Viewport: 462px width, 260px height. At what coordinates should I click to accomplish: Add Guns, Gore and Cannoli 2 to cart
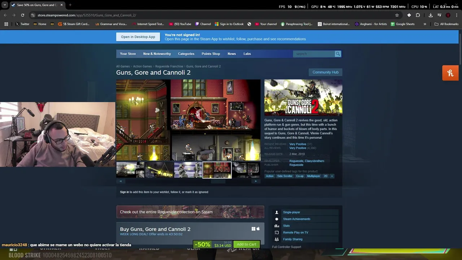tap(247, 244)
